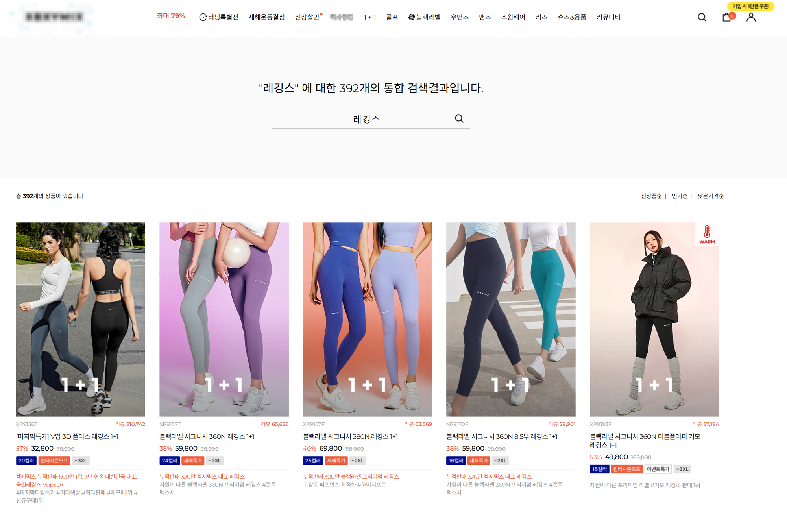Go to the 커뮤니티 menu
Screen dimensions: 787x516
(608, 17)
